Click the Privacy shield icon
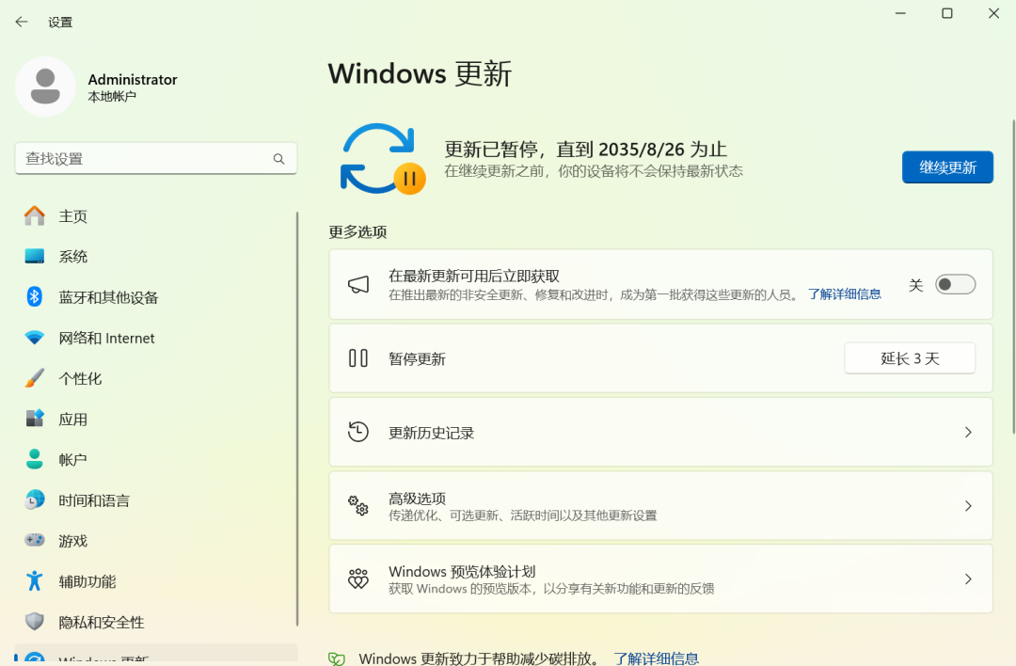The image size is (1016, 666). (35, 621)
